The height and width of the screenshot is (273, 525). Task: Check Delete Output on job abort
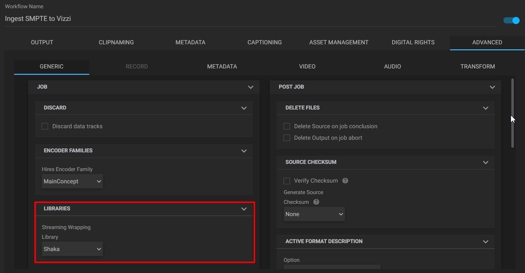pos(287,138)
